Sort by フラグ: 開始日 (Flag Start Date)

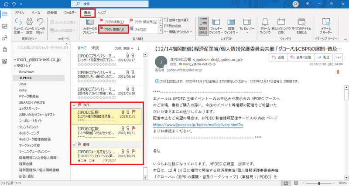(144, 22)
